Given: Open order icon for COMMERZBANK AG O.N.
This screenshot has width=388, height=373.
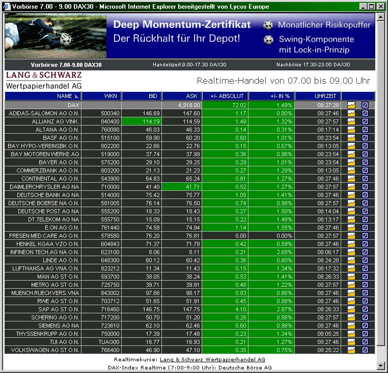Looking at the screenshot, I should (x=365, y=170).
